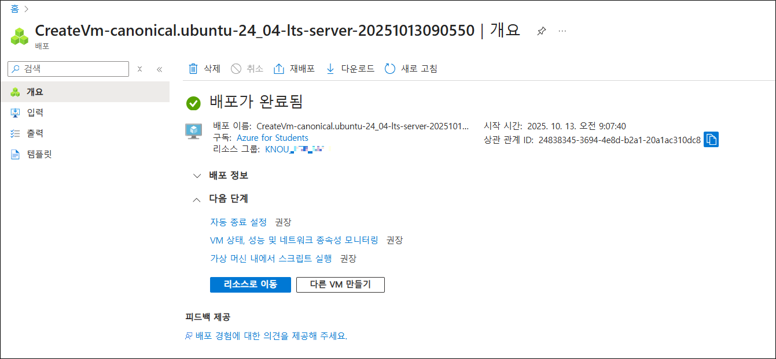Click the green checkmark success icon

(x=193, y=103)
